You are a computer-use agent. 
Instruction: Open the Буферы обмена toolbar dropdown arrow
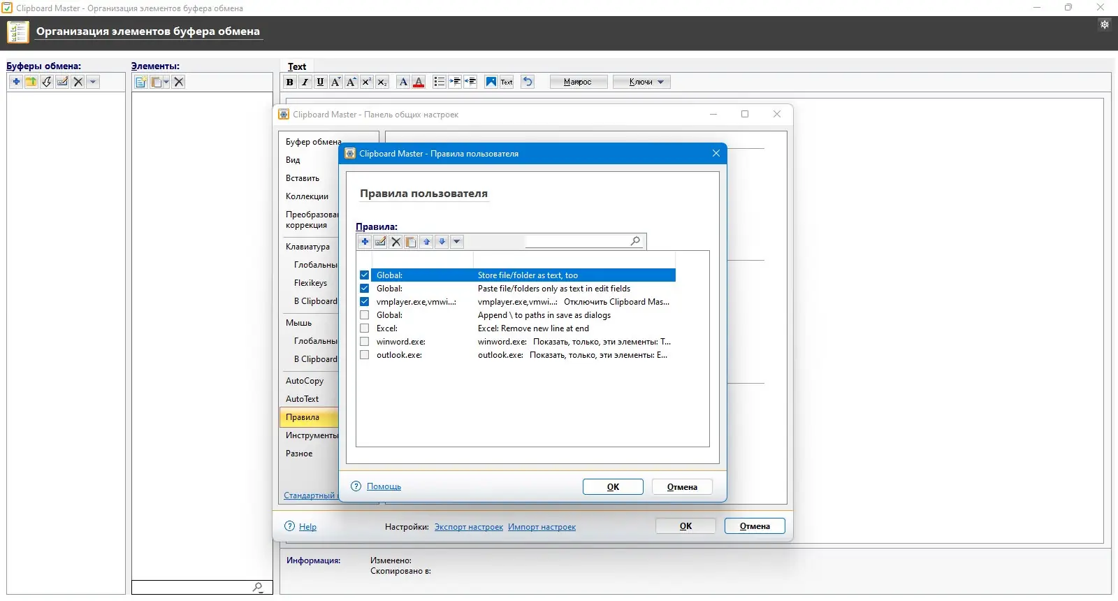pyautogui.click(x=93, y=82)
